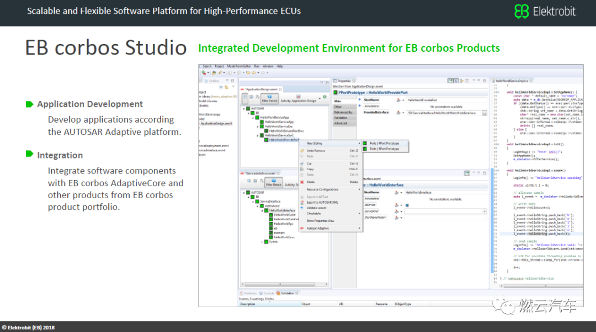
Task: Switch to the Problems tab
Action: point(248,293)
